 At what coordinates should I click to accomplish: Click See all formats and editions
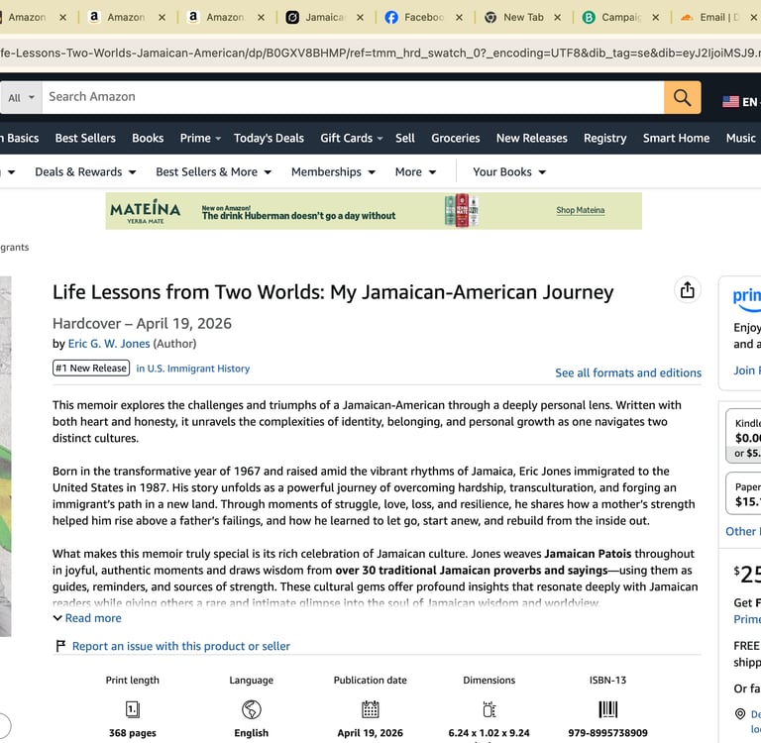point(628,372)
